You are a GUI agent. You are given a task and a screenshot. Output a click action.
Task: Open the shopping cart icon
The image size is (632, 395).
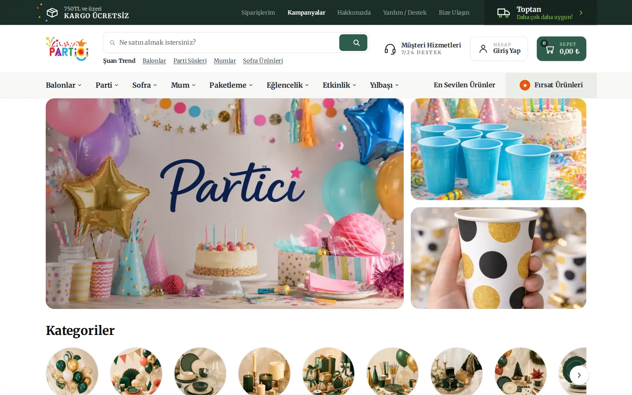(x=549, y=50)
